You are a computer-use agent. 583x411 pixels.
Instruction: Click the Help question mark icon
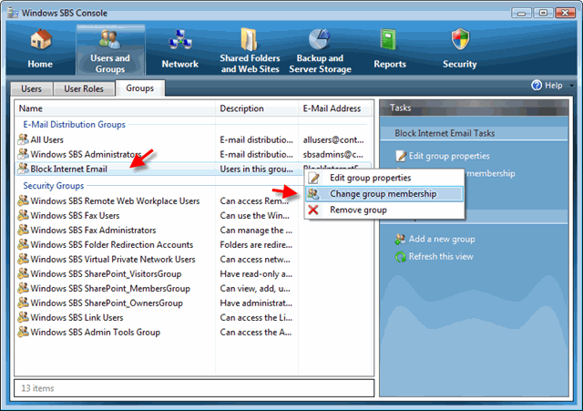pyautogui.click(x=537, y=85)
